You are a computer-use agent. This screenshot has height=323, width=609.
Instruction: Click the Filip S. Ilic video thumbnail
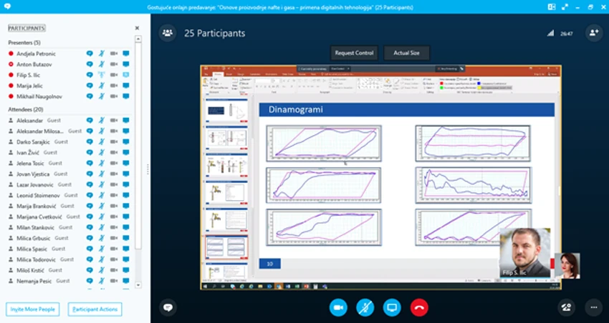point(524,252)
